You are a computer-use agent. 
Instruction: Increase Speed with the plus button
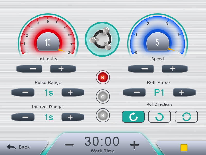point(175,69)
